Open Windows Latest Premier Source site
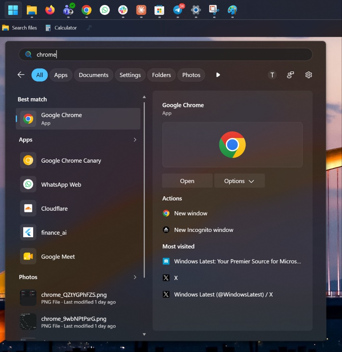 pos(232,261)
